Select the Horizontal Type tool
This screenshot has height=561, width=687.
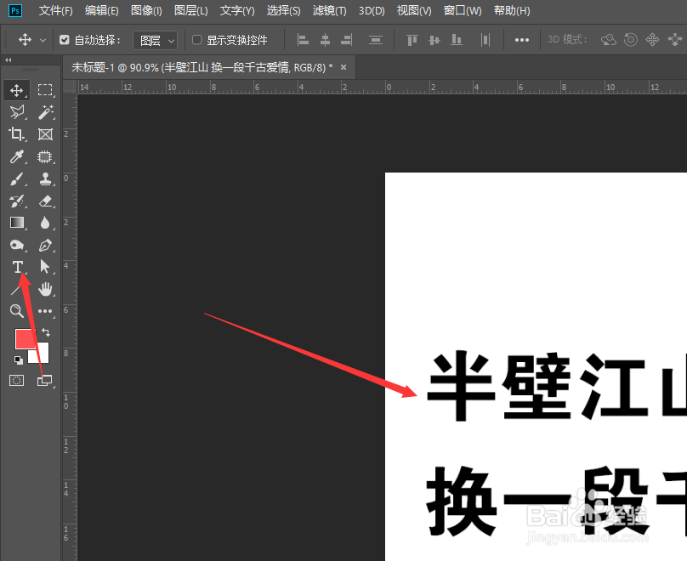[18, 267]
